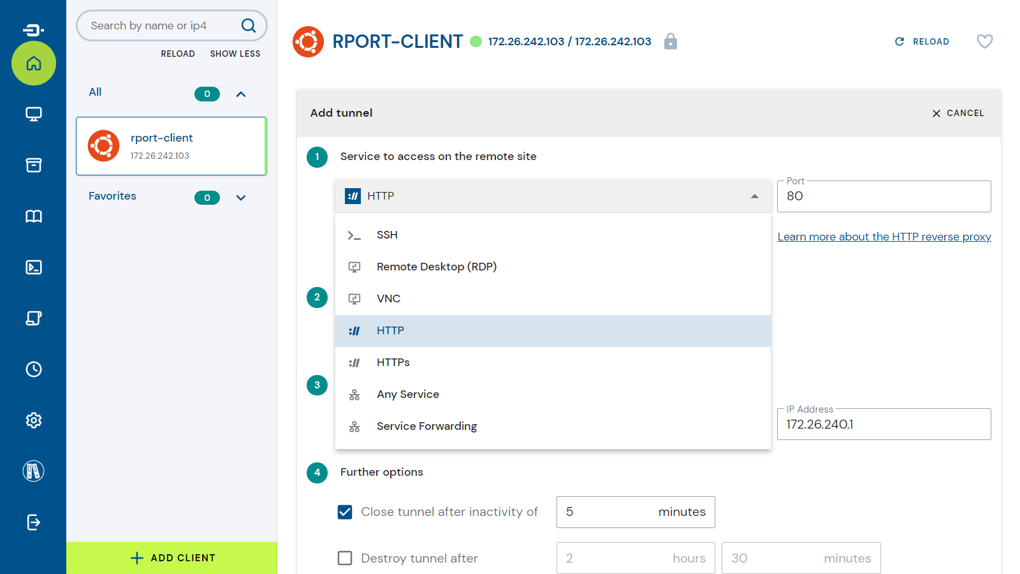Select SSH from service list
Viewport: 1020px width, 574px height.
point(387,235)
